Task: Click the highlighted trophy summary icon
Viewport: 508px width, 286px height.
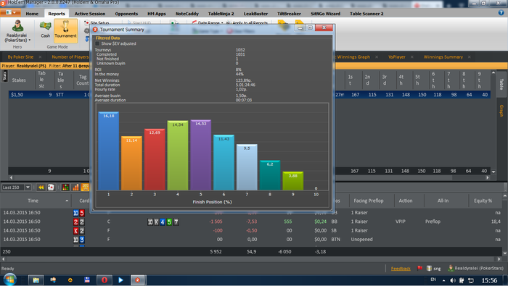Action: coord(85,188)
